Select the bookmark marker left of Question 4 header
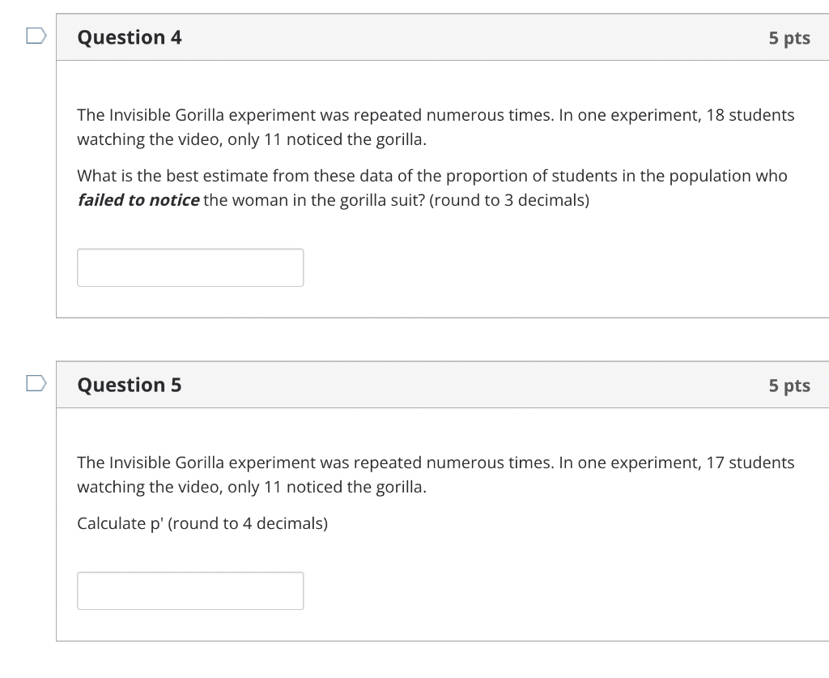 coord(34,34)
